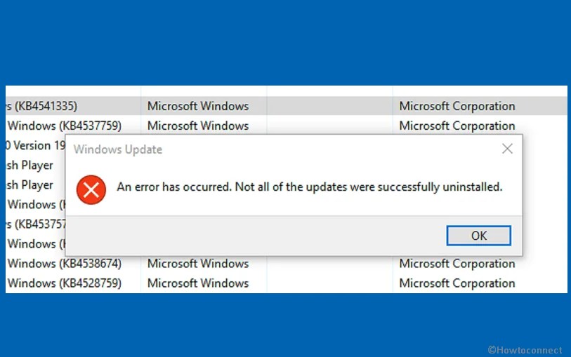The width and height of the screenshot is (571, 357).
Task: Click Microsoft Windows in the KB4528759 row
Action: coord(197,283)
